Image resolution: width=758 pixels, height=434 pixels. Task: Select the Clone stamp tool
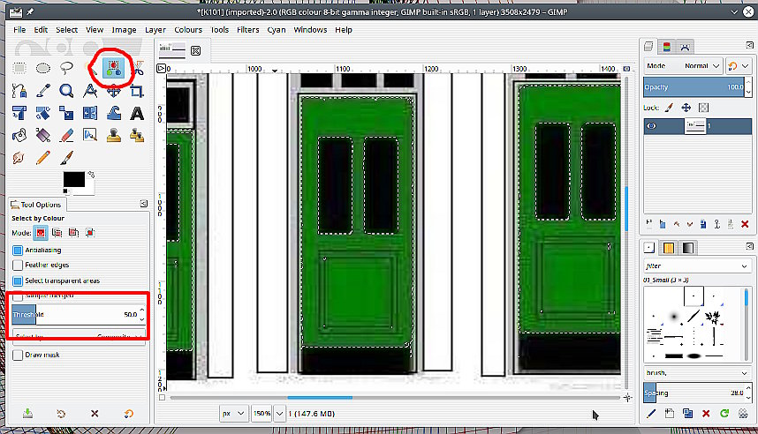point(114,135)
